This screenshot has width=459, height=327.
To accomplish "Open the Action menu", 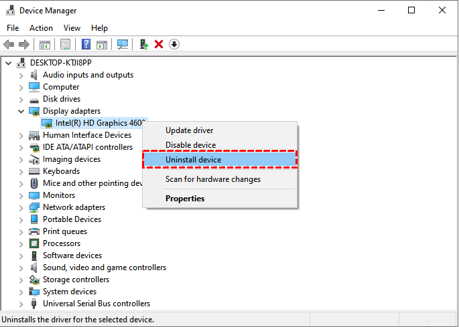I will click(x=41, y=28).
